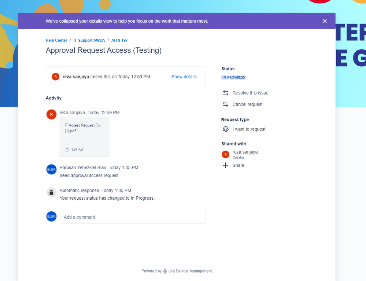
Task: Click the plus icon next to Share
Action: pos(225,165)
